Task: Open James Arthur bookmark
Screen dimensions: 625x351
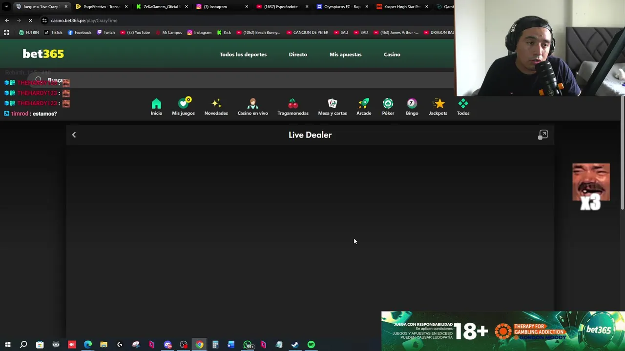Action: 396,33
